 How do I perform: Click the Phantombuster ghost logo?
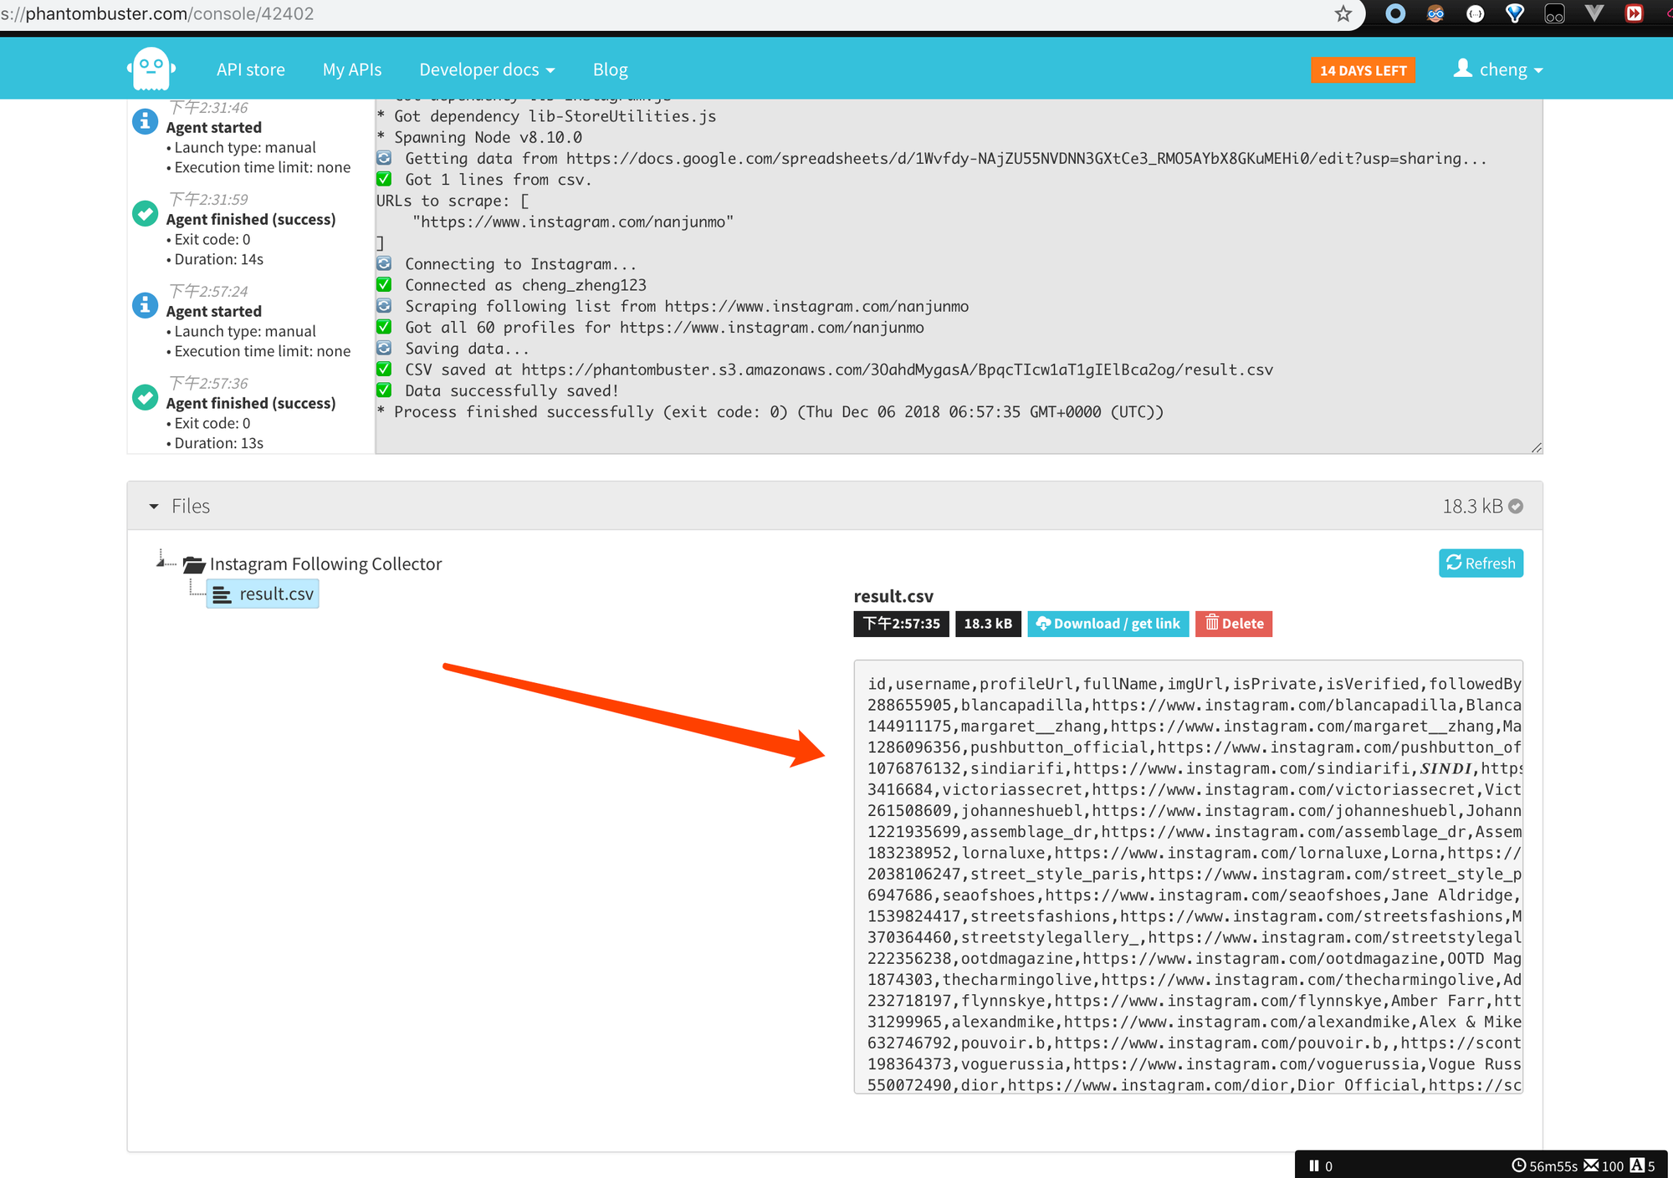pos(151,69)
